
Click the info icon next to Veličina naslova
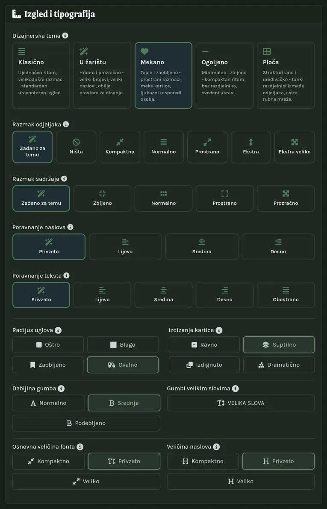click(x=216, y=447)
